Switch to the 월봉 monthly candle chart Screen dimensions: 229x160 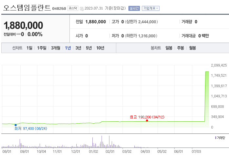tap(193, 48)
